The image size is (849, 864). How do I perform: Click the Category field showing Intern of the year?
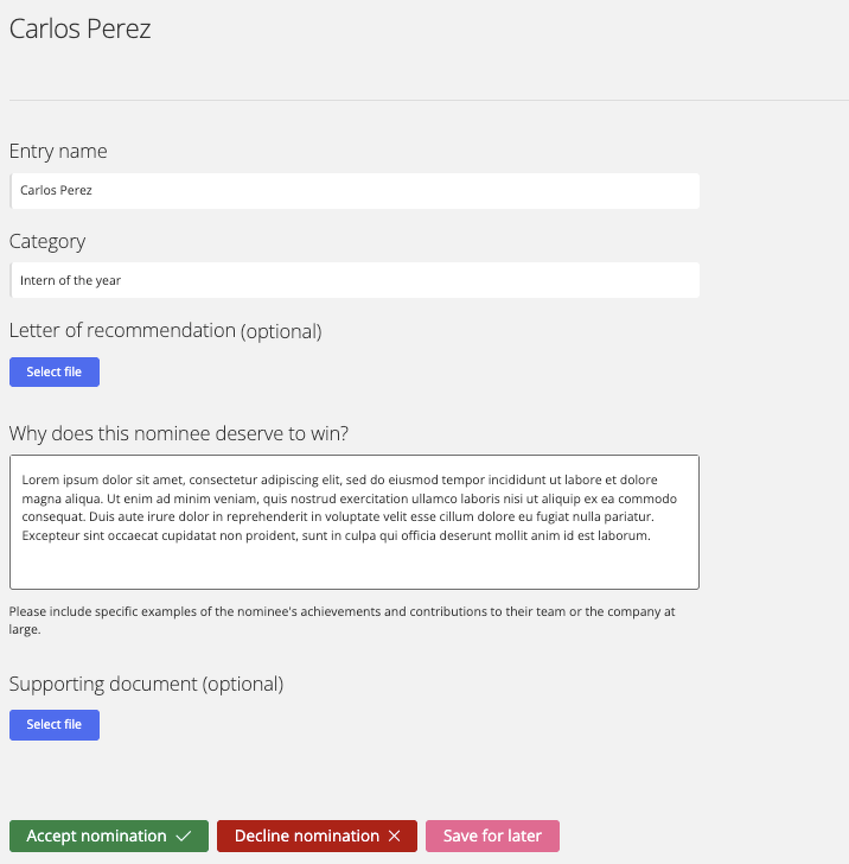(355, 280)
